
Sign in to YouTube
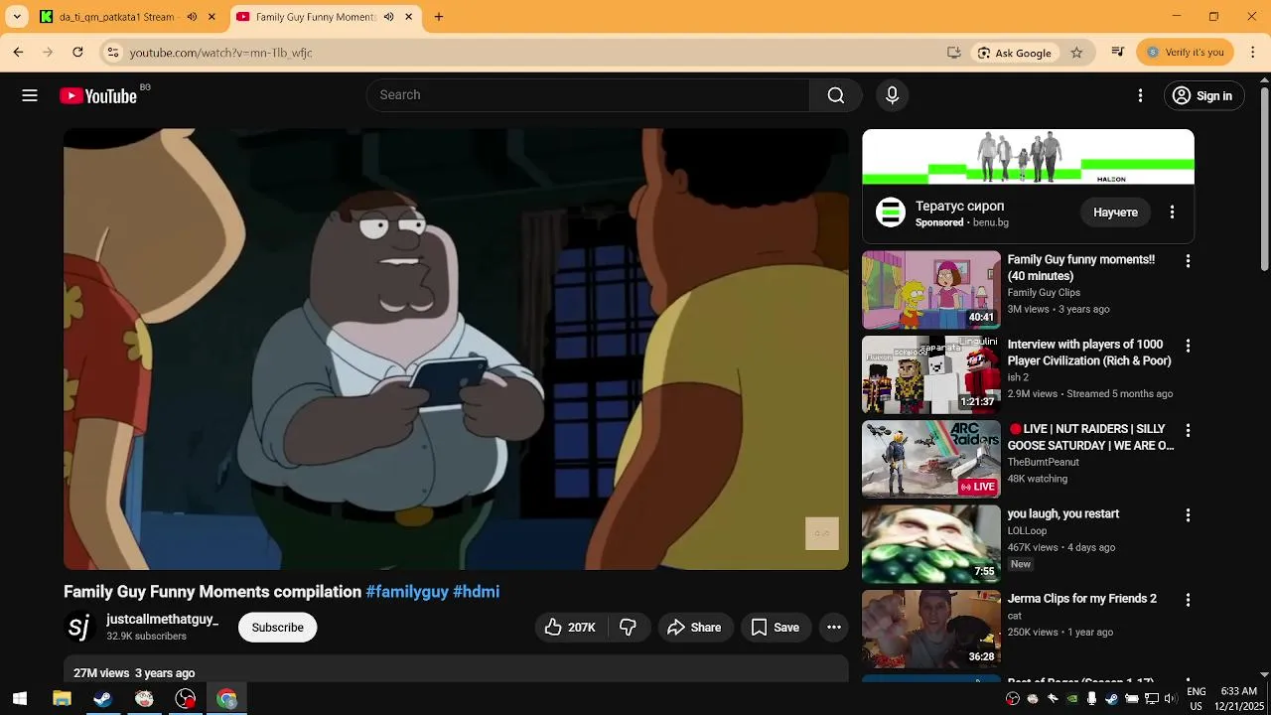[1203, 95]
